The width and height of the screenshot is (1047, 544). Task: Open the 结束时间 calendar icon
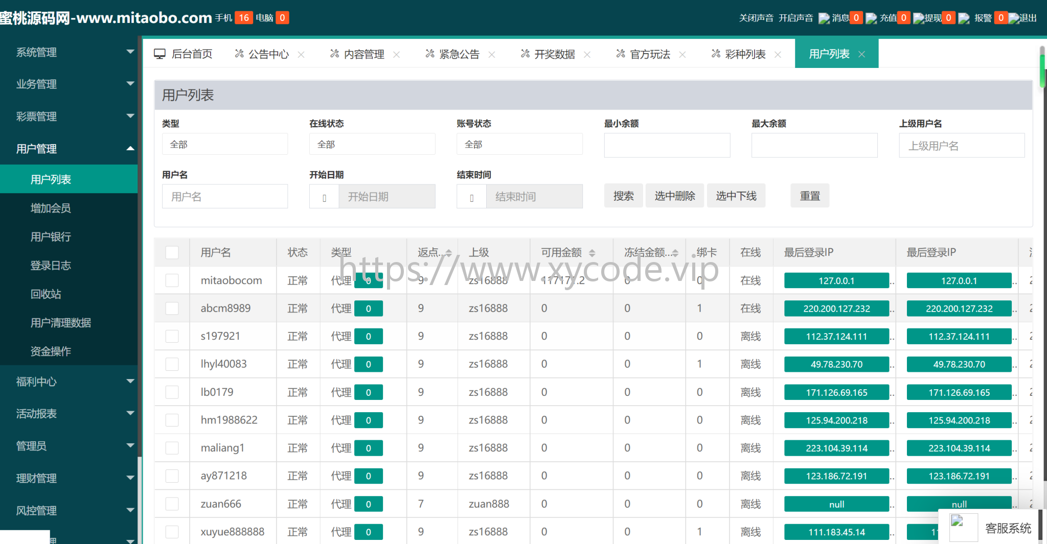[x=471, y=197]
